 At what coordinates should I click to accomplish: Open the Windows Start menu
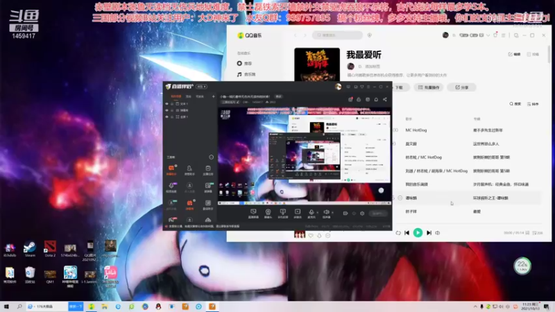(x=6, y=306)
